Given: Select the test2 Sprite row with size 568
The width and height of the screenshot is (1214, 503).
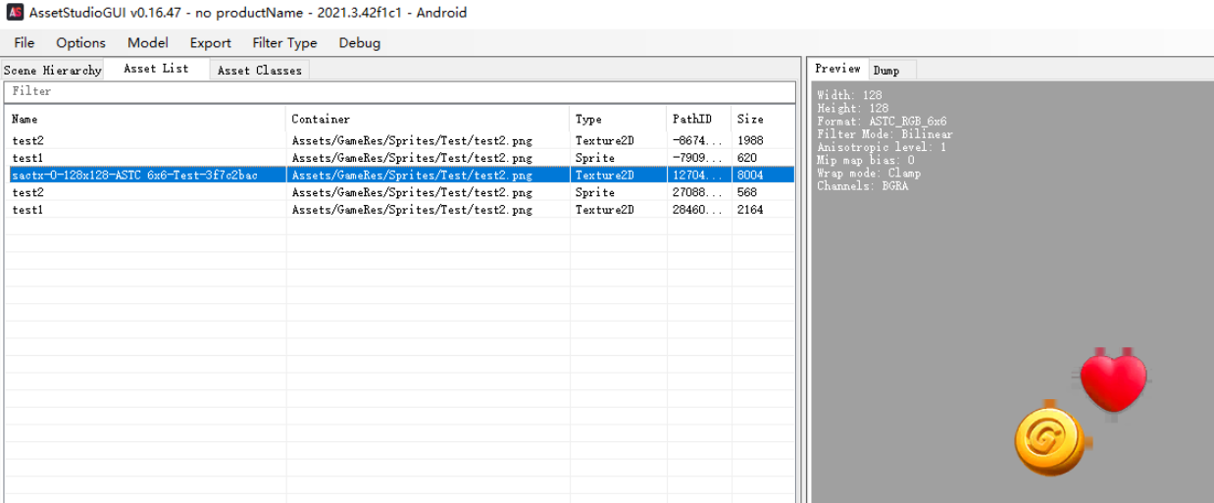Looking at the screenshot, I should click(399, 192).
